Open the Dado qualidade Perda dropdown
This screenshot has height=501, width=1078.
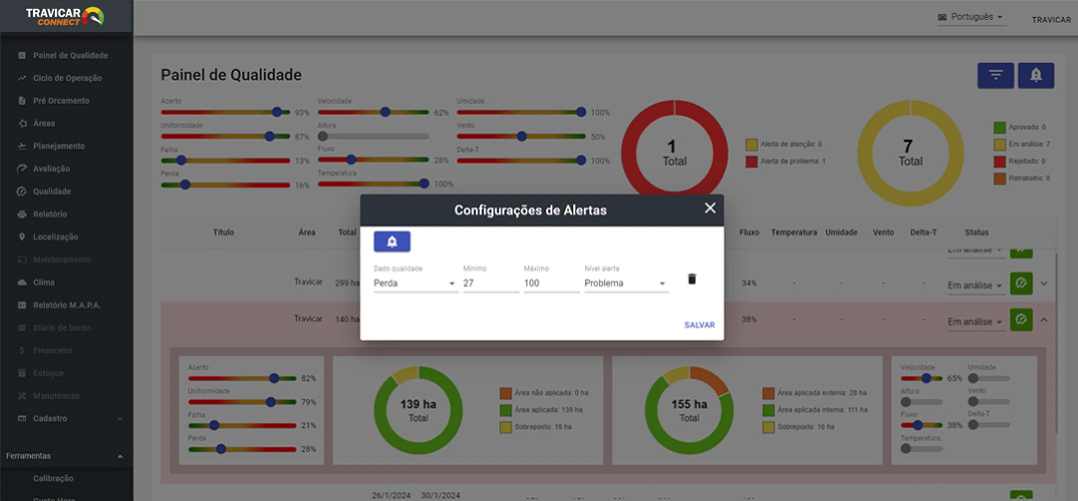415,283
